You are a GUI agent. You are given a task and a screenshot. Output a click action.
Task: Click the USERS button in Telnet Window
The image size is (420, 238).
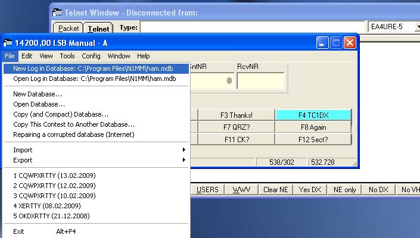click(x=207, y=190)
